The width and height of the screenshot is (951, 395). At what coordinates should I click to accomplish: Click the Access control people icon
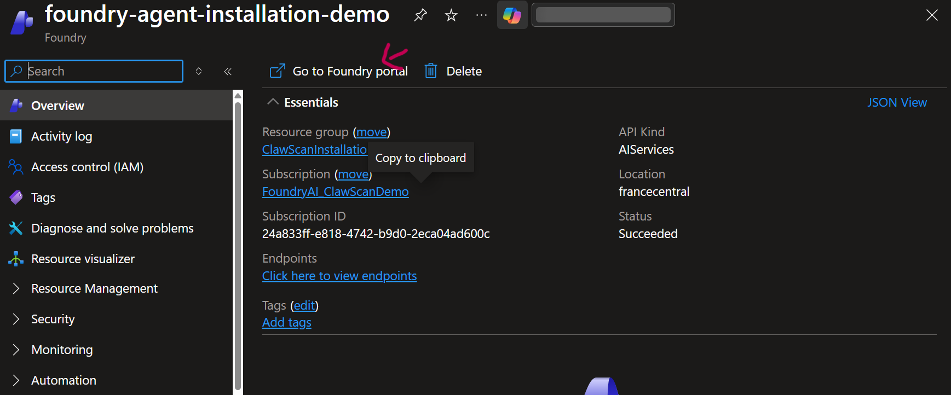16,167
